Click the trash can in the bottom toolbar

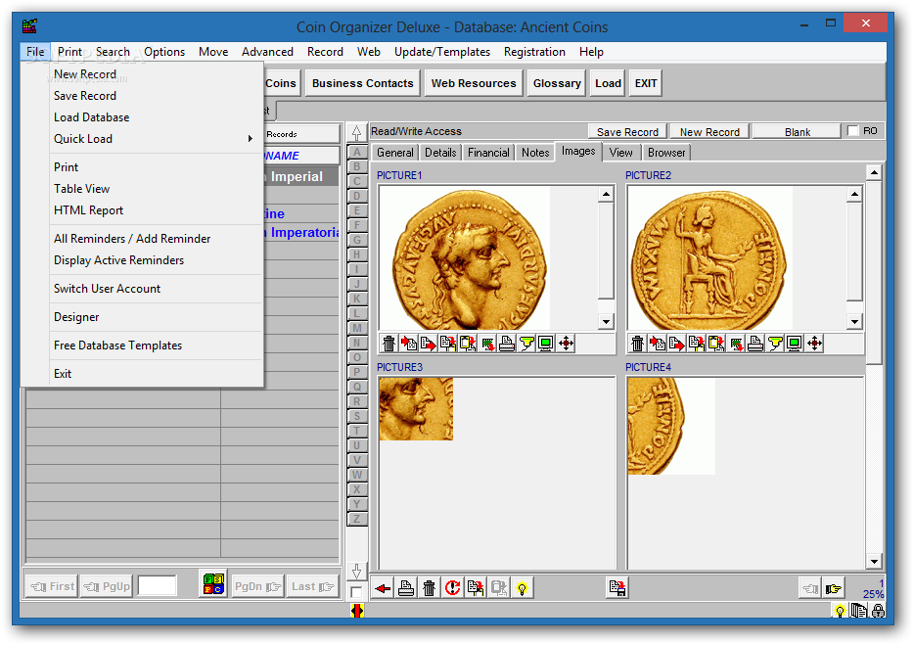pos(429,588)
